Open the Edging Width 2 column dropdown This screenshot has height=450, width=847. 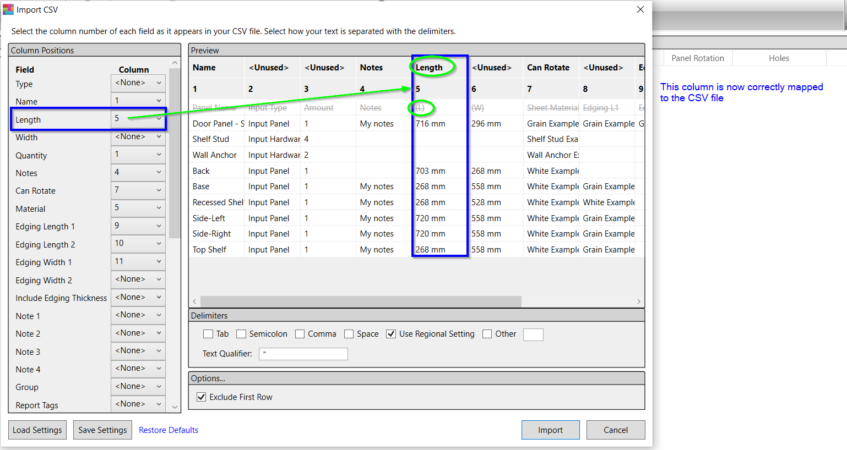click(x=138, y=279)
